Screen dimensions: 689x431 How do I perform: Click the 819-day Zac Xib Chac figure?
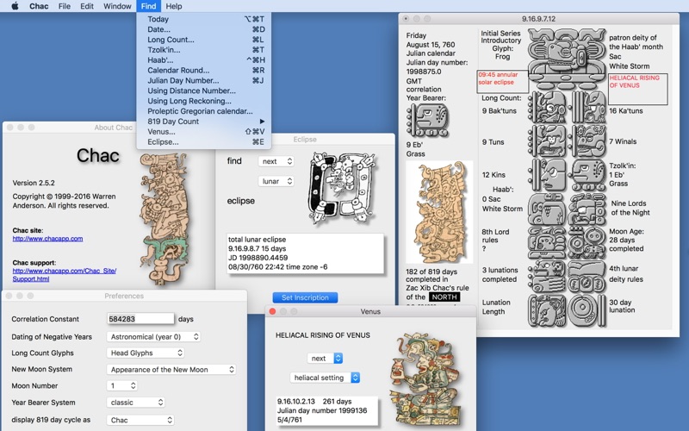pos(439,212)
